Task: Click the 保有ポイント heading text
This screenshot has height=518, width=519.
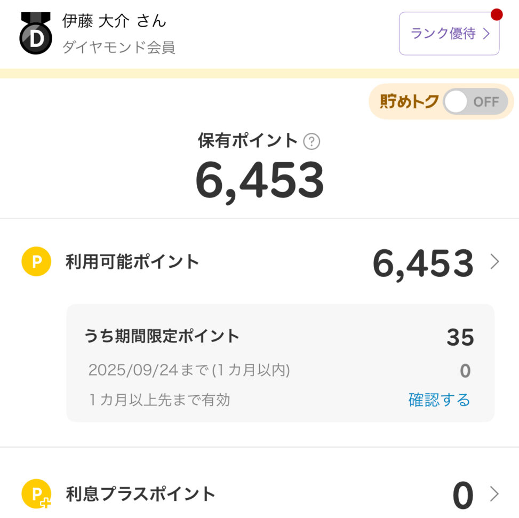Action: pyautogui.click(x=247, y=141)
